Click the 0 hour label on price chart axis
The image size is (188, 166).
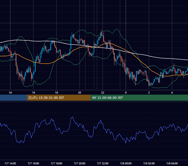pyautogui.click(x=126, y=93)
